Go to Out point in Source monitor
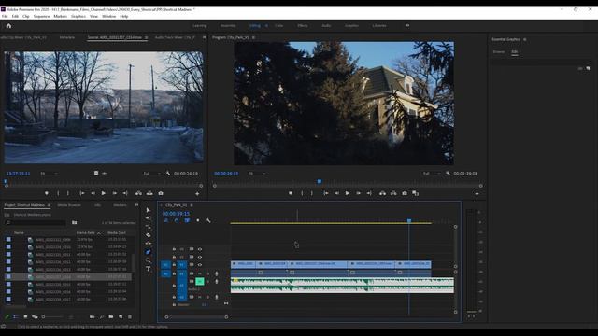 [x=125, y=193]
